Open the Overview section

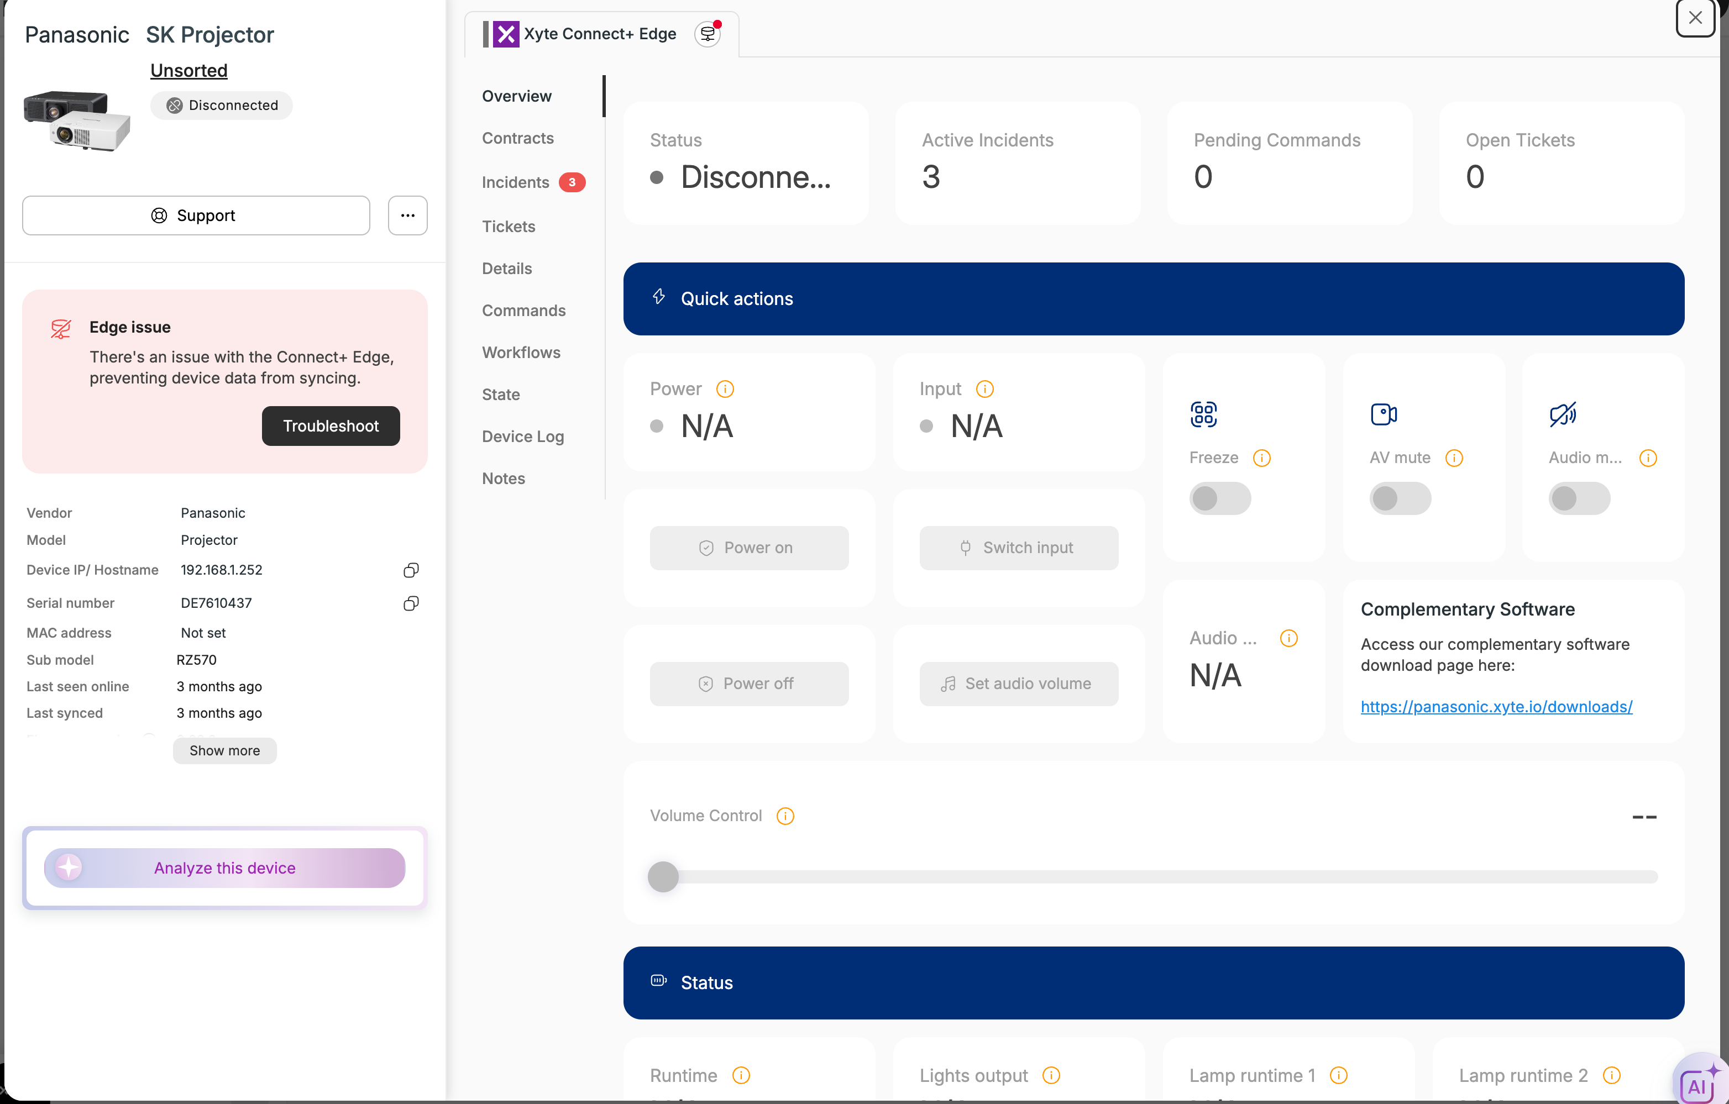pyautogui.click(x=517, y=96)
